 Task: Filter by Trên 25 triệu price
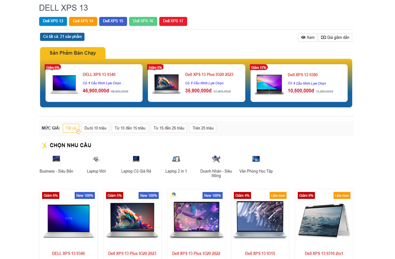tap(203, 128)
